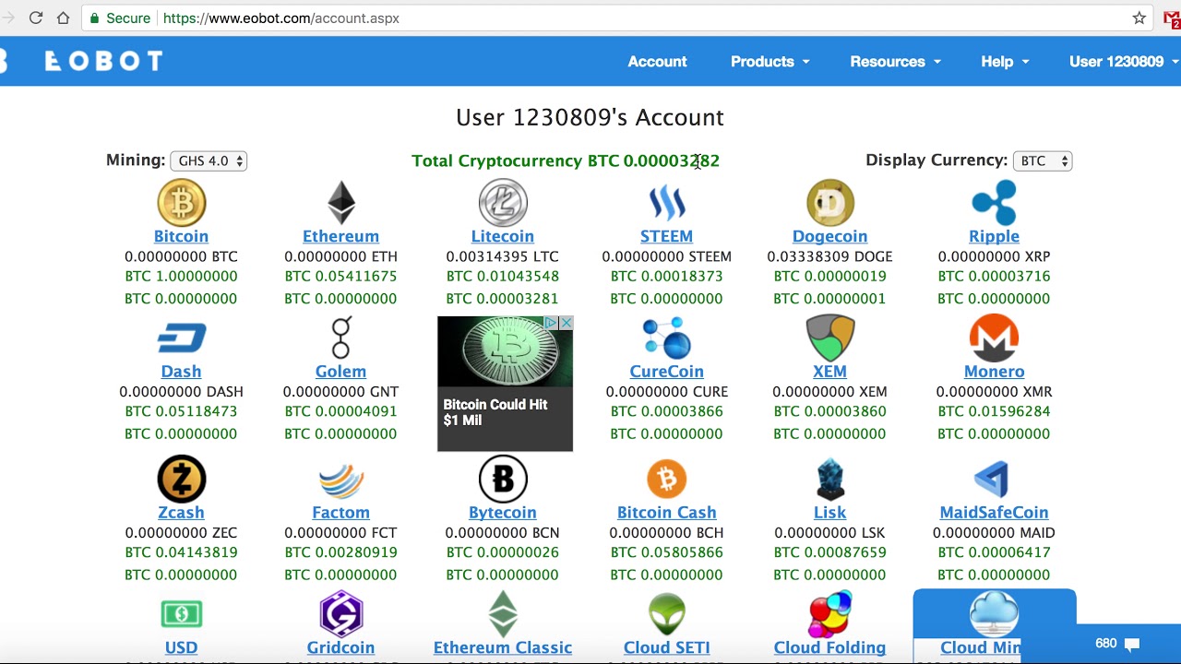Expand the Help menu
The width and height of the screenshot is (1181, 664).
[x=1005, y=61]
